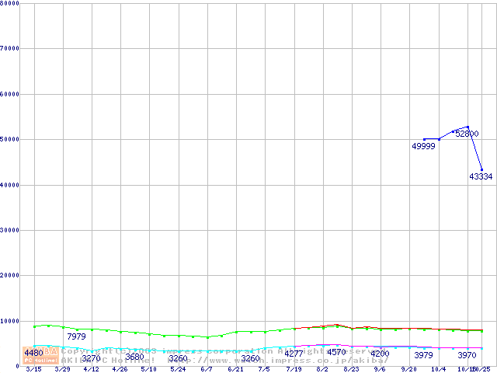Click the 52800 peak value label
The image size is (497, 373).
467,134
